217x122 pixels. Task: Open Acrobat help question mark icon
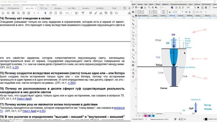pyautogui.click(x=124, y=8)
